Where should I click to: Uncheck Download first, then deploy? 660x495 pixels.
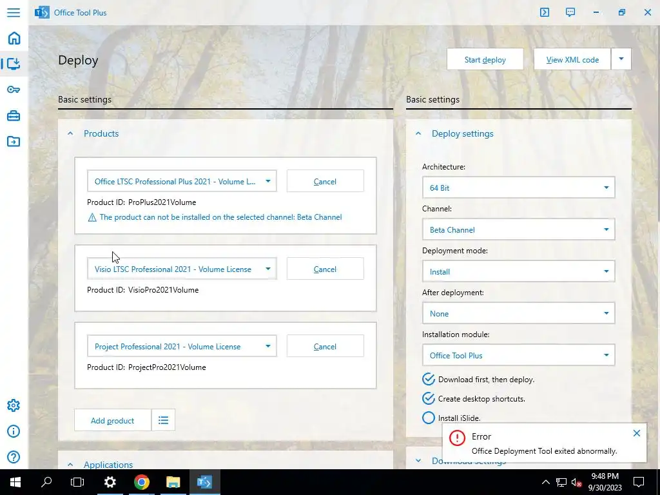(429, 379)
